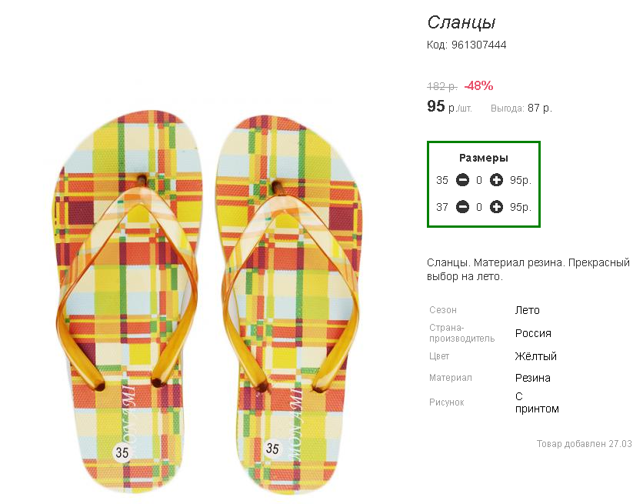This screenshot has height=504, width=633.
Task: Click the Размеры heading
Action: [x=484, y=158]
